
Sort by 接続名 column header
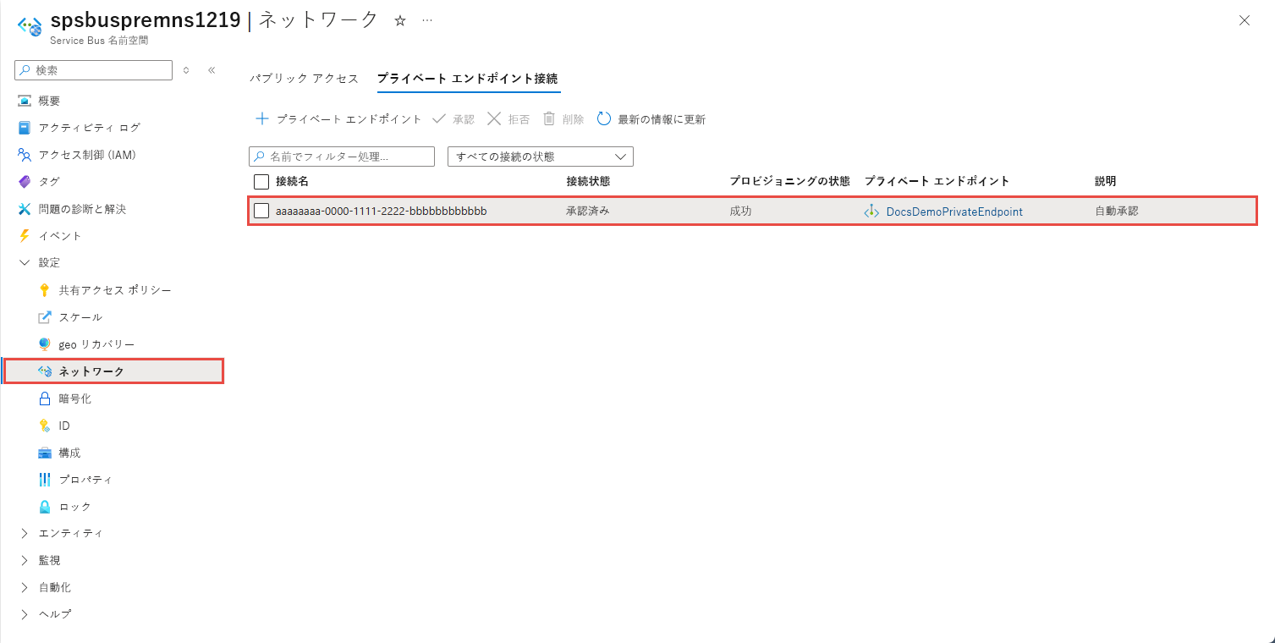pyautogui.click(x=292, y=182)
